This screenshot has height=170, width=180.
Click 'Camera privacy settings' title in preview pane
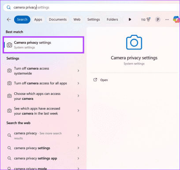click(x=134, y=58)
